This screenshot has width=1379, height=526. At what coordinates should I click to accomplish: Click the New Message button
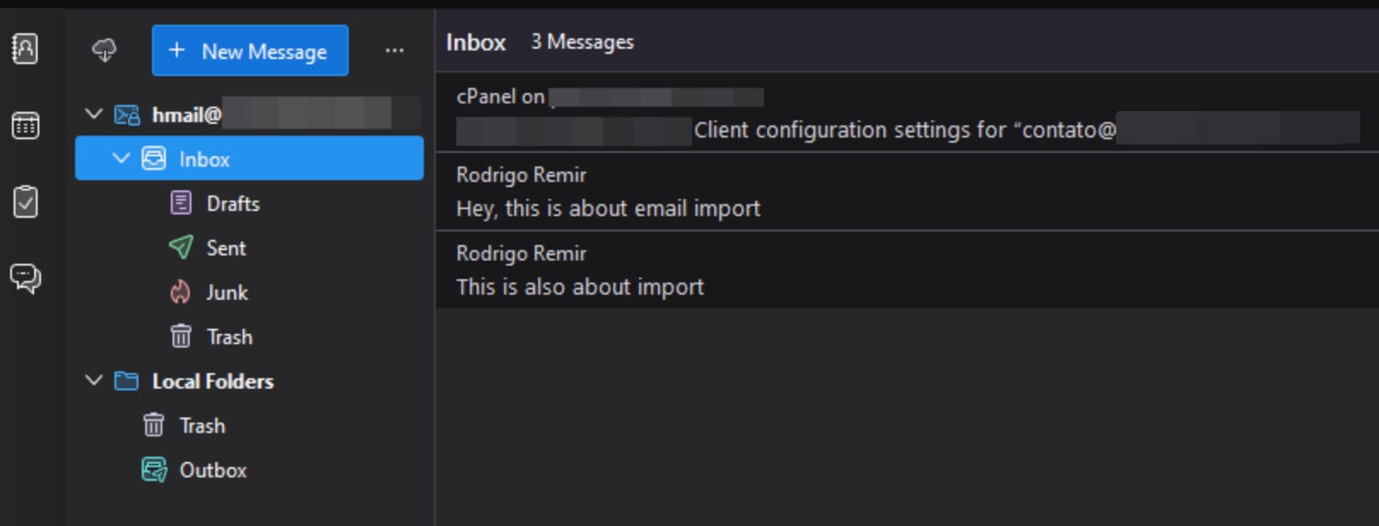(249, 51)
